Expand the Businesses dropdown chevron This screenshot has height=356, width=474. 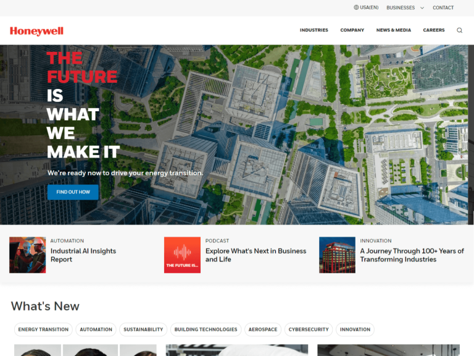click(x=422, y=8)
